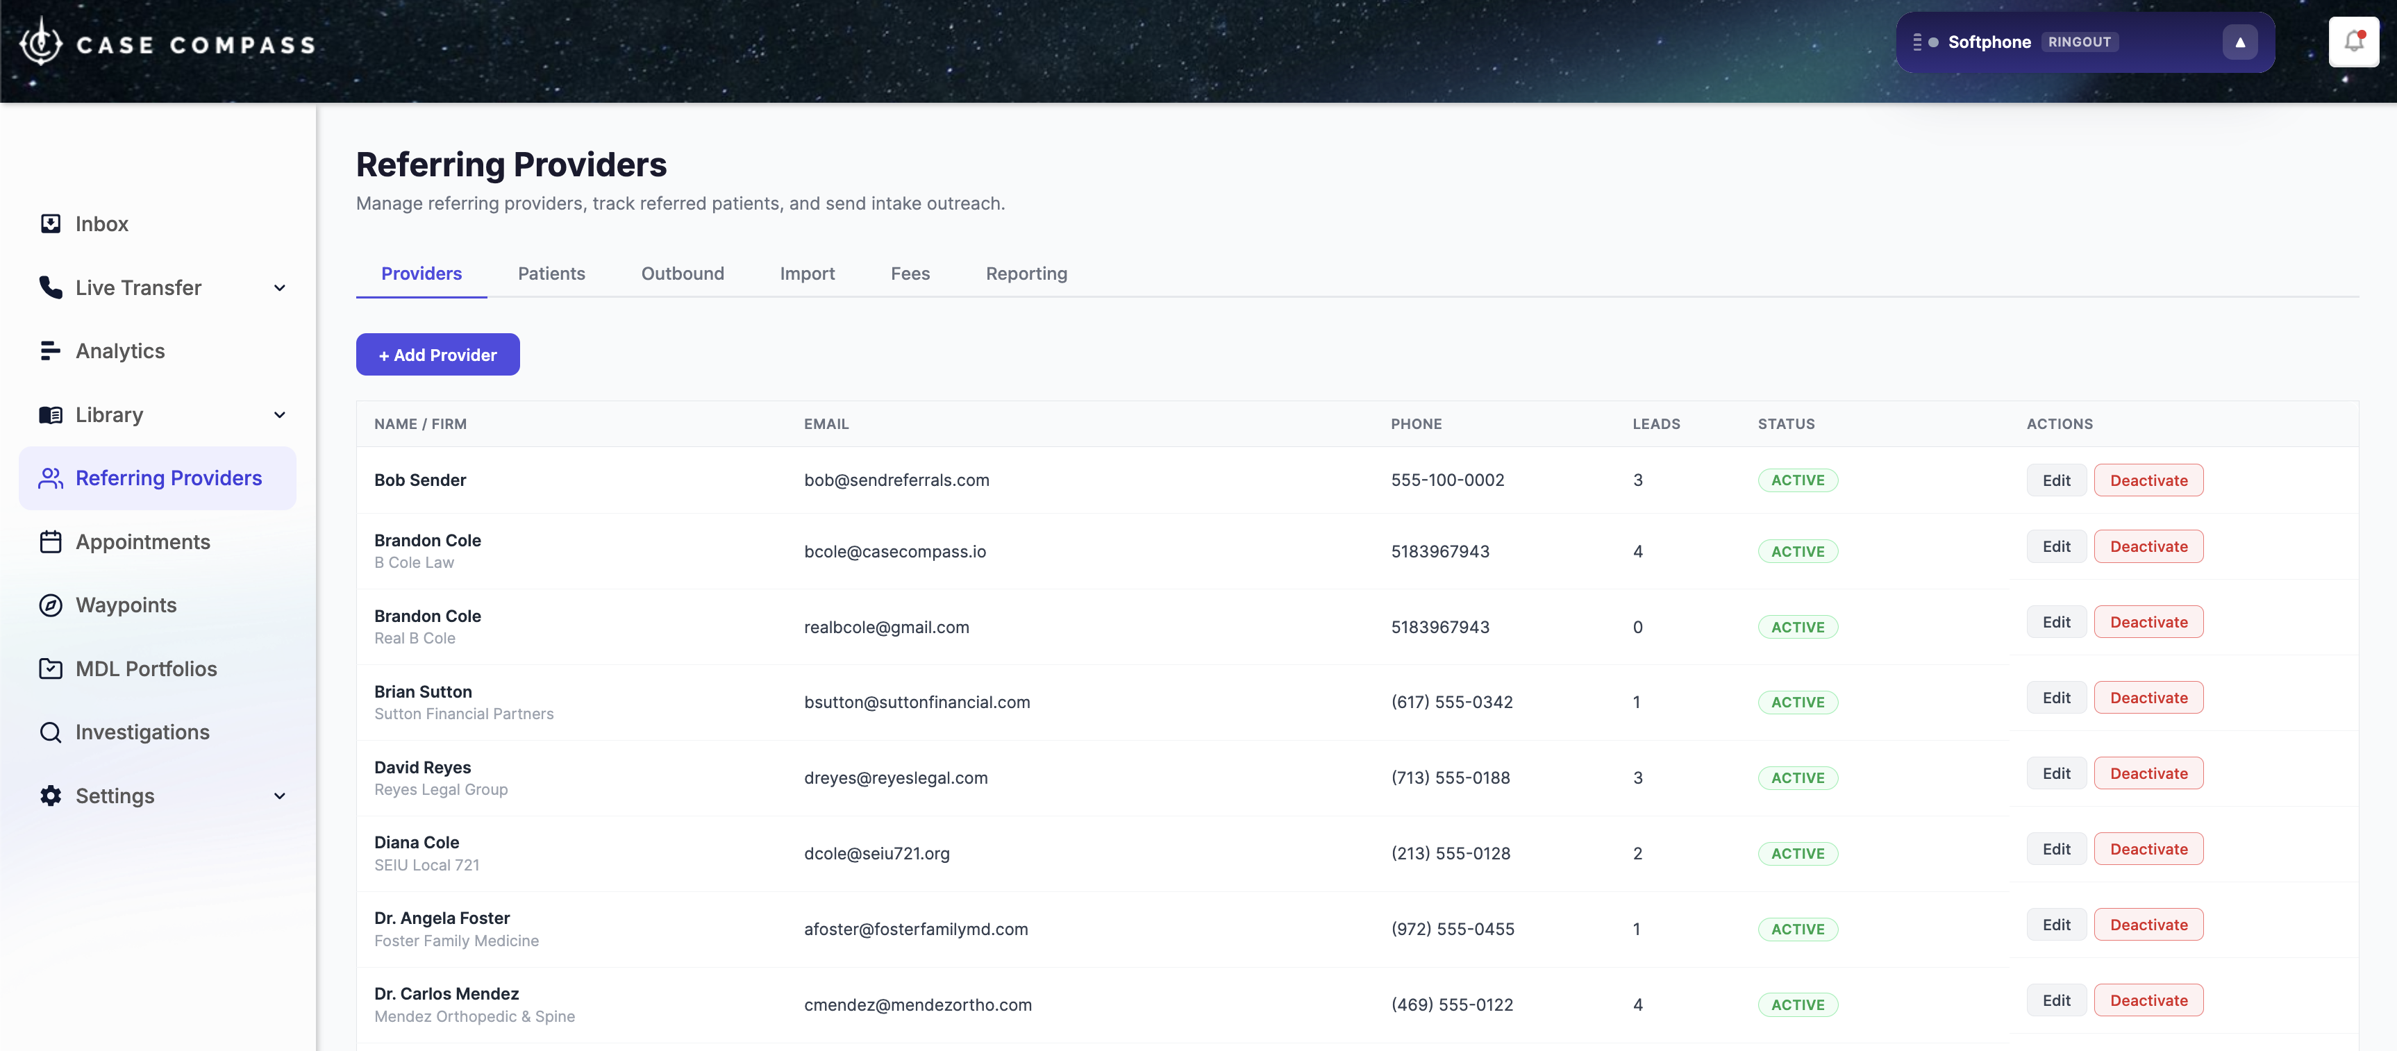This screenshot has height=1051, width=2397.
Task: Edit the Brian Sutton provider
Action: (2055, 698)
